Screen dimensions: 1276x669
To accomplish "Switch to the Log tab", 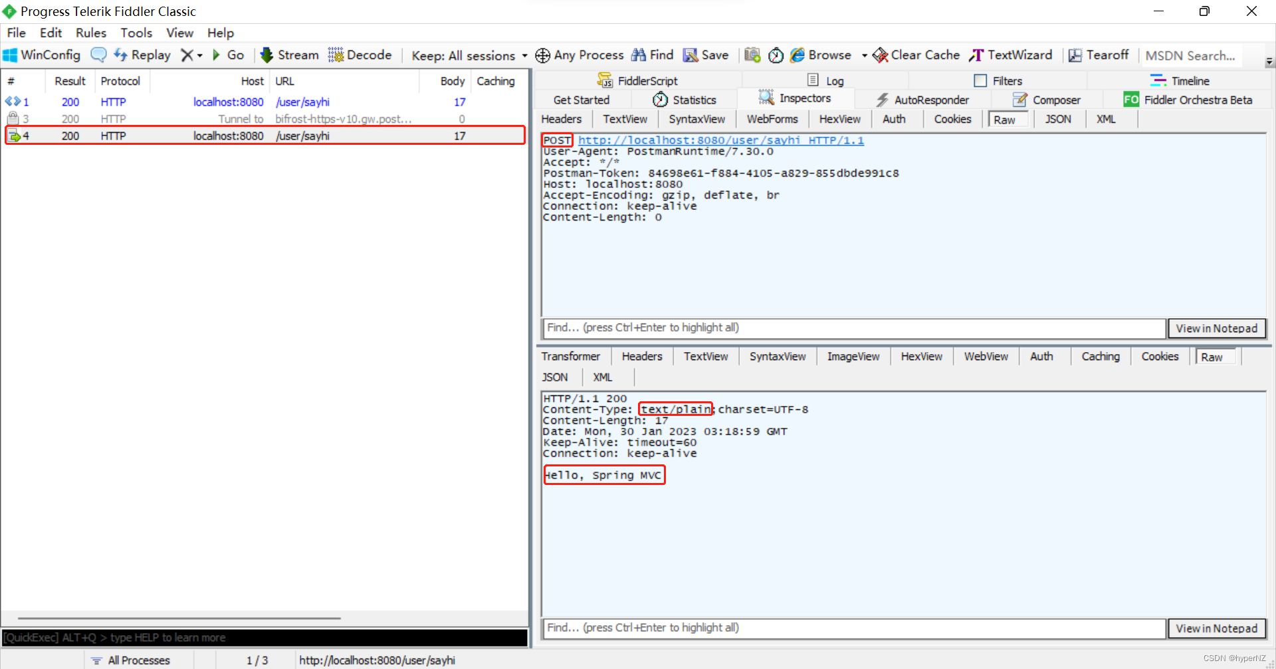I will 826,80.
